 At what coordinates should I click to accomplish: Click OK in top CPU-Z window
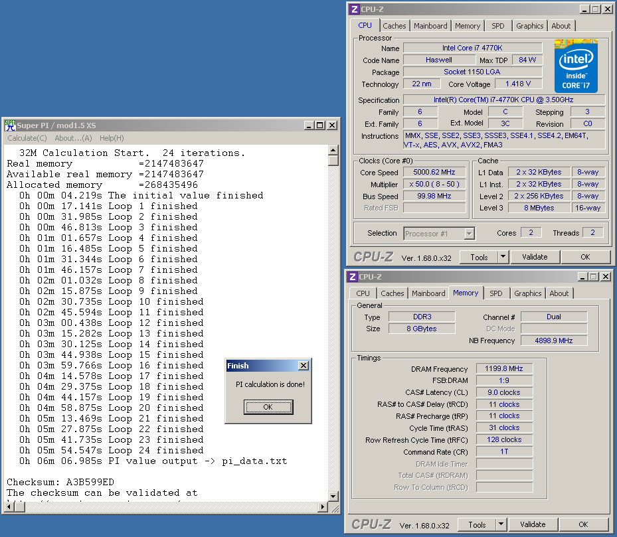click(585, 258)
